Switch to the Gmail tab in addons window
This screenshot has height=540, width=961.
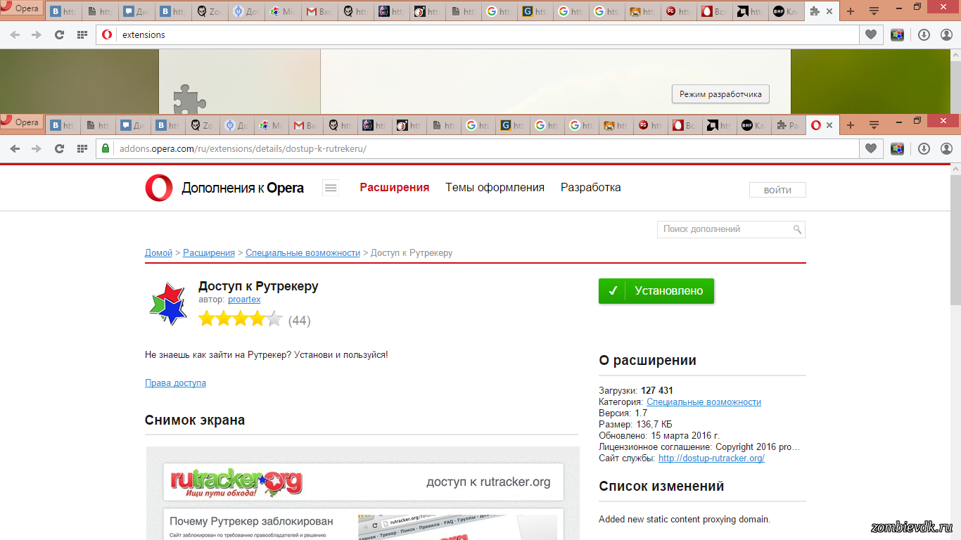(305, 125)
